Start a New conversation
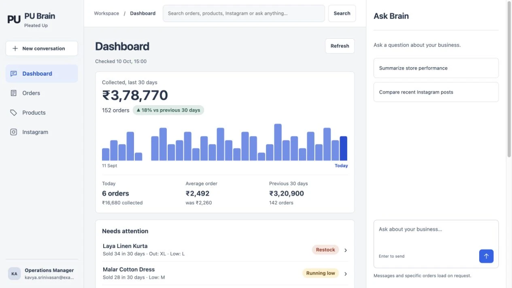The width and height of the screenshot is (512, 288). 42,49
